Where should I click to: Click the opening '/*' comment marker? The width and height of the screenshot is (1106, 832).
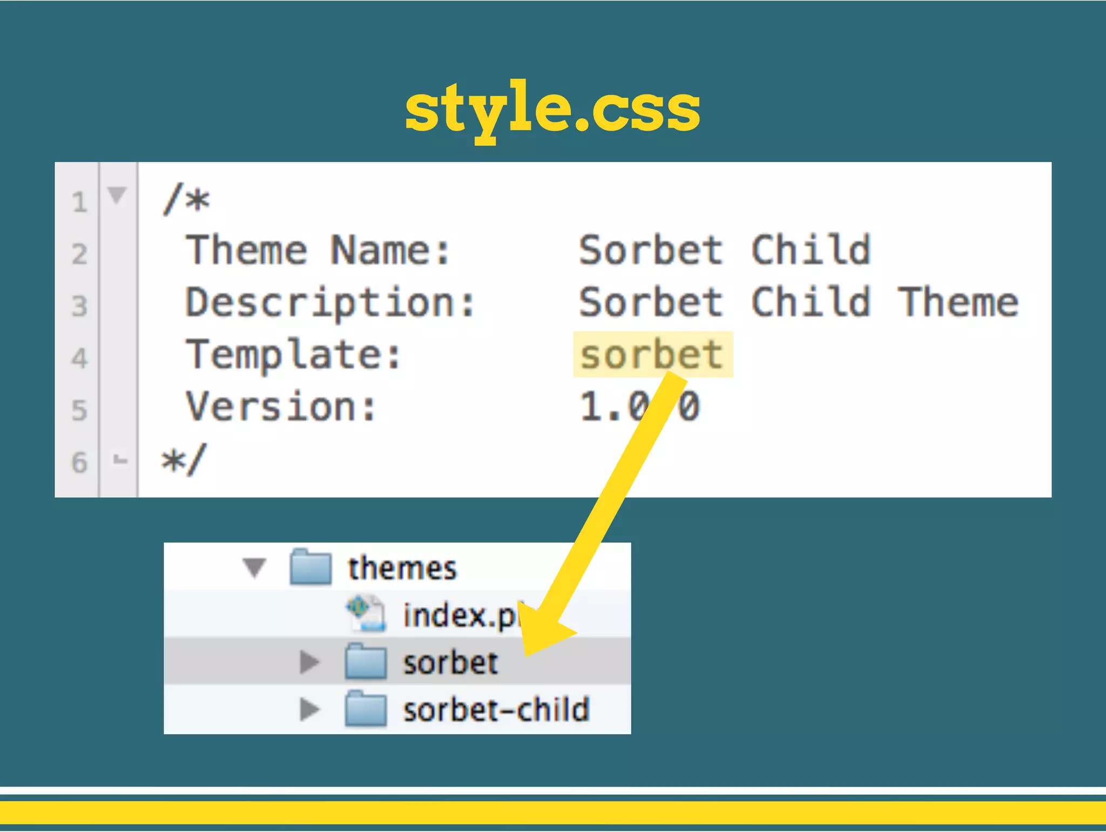point(186,199)
